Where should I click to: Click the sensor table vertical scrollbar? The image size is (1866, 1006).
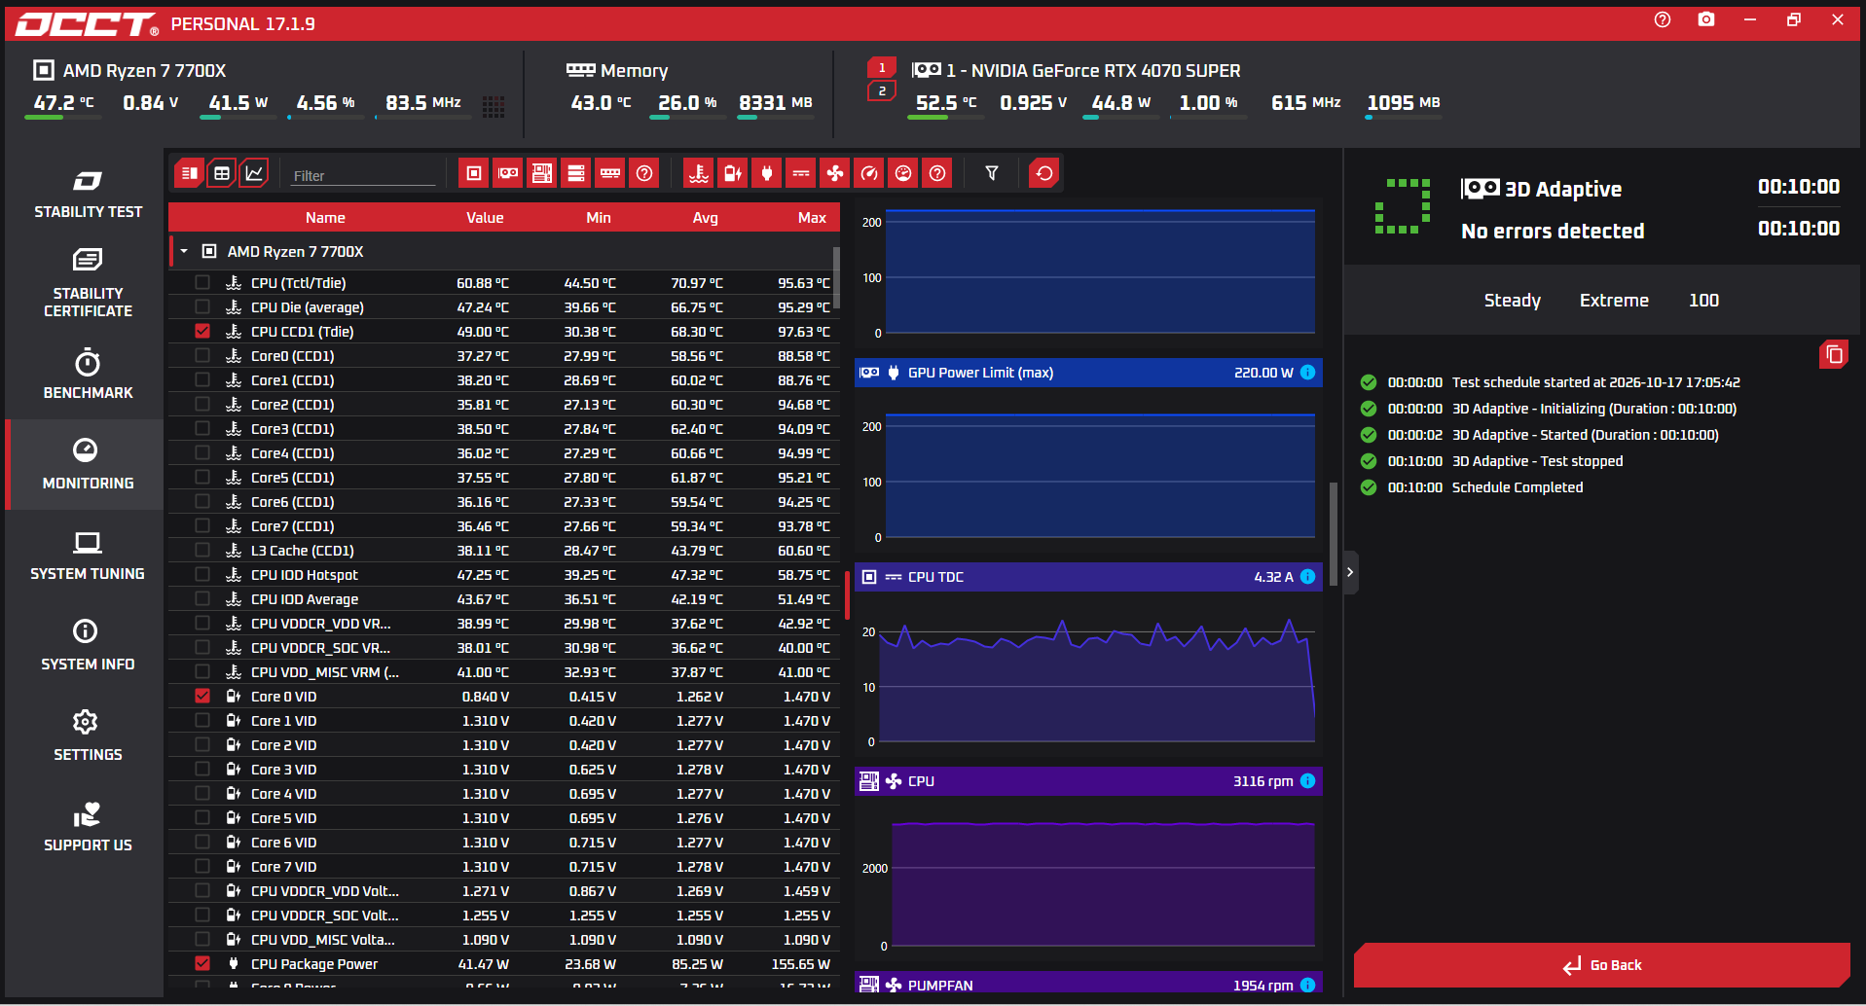coord(836,276)
